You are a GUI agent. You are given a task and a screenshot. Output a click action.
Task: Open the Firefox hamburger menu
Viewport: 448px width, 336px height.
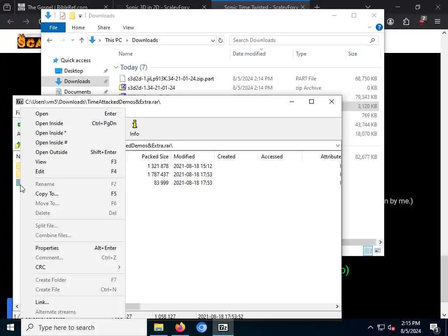437,22
